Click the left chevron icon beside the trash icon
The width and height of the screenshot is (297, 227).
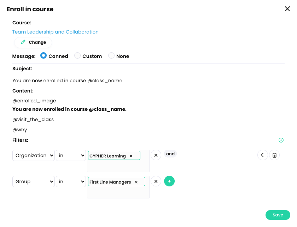point(263,155)
